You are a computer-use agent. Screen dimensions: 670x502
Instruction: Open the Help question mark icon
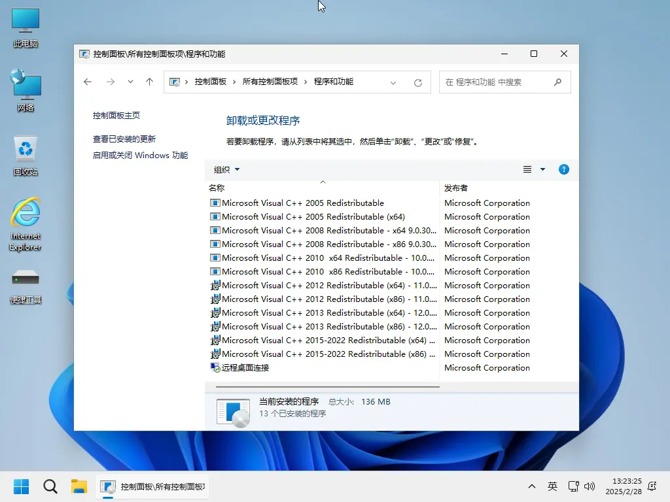563,169
